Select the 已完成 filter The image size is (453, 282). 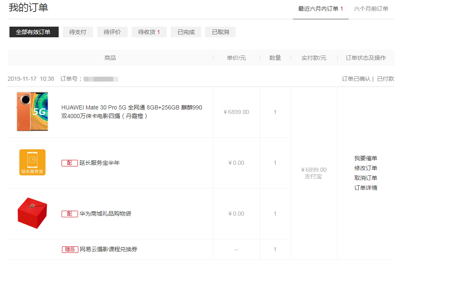click(x=186, y=32)
